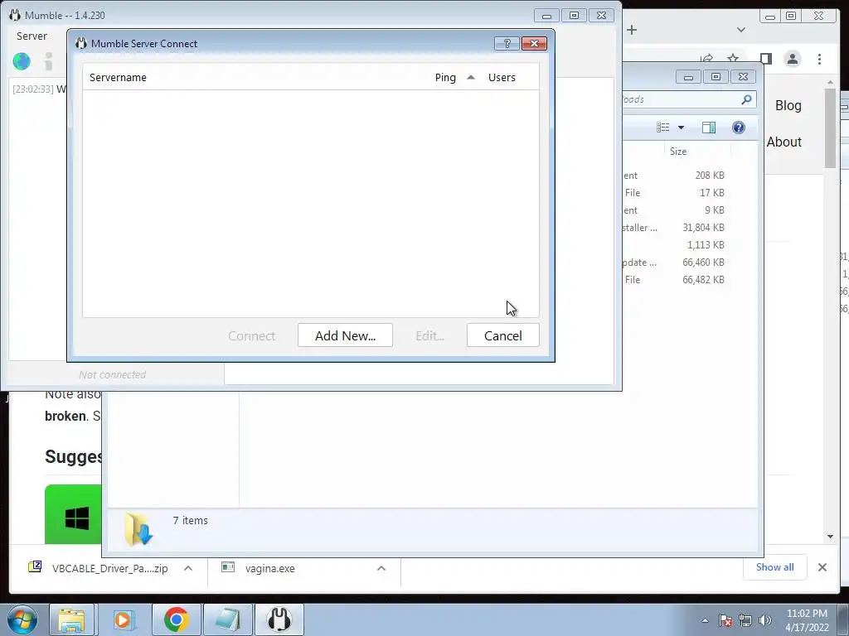Viewport: 849px width, 636px height.
Task: Close the Chrome downloads bar
Action: coord(822,567)
